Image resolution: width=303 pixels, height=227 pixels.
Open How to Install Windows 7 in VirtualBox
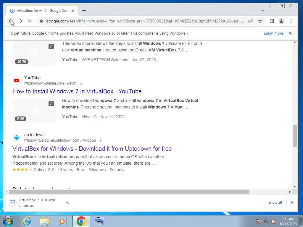tap(77, 91)
